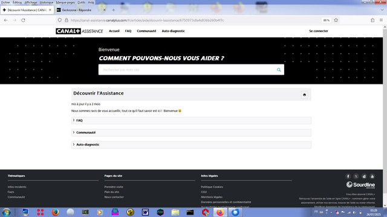387x217 pixels.
Task: Open Communauté in the top navigation
Action: click(x=146, y=31)
